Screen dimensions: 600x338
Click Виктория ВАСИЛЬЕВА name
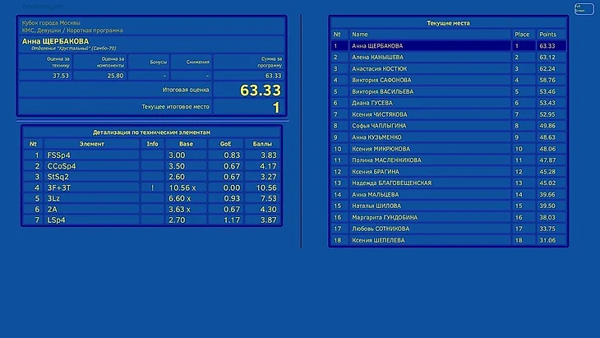tap(383, 91)
